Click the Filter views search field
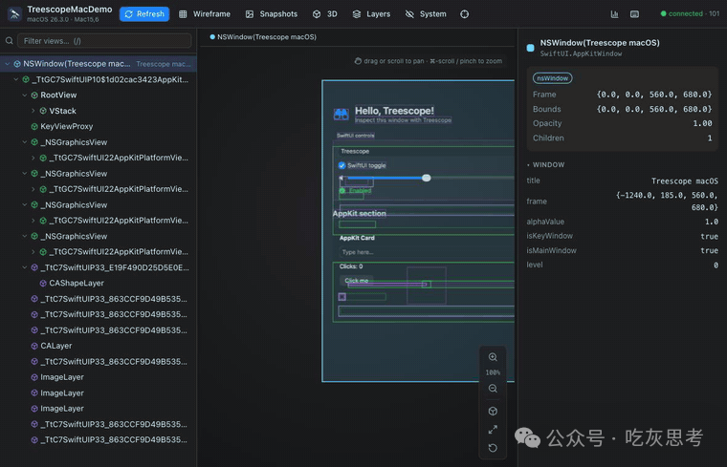 point(104,41)
